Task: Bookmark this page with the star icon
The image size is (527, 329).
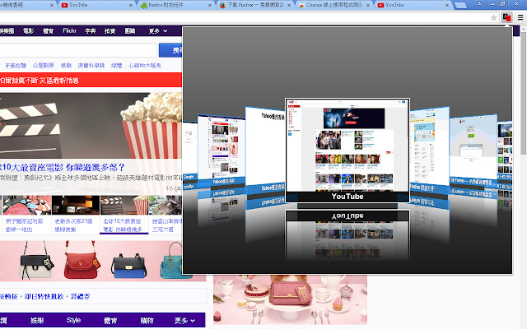Action: click(x=493, y=17)
